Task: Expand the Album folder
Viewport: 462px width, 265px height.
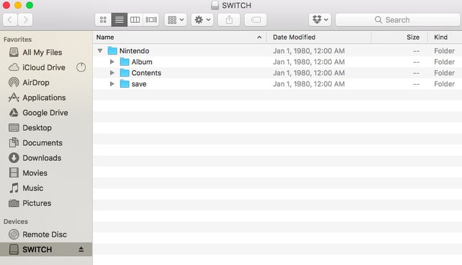Action: click(112, 62)
